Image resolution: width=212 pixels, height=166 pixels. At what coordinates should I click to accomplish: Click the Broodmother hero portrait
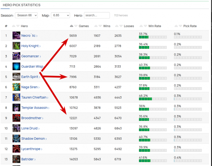[16, 118]
